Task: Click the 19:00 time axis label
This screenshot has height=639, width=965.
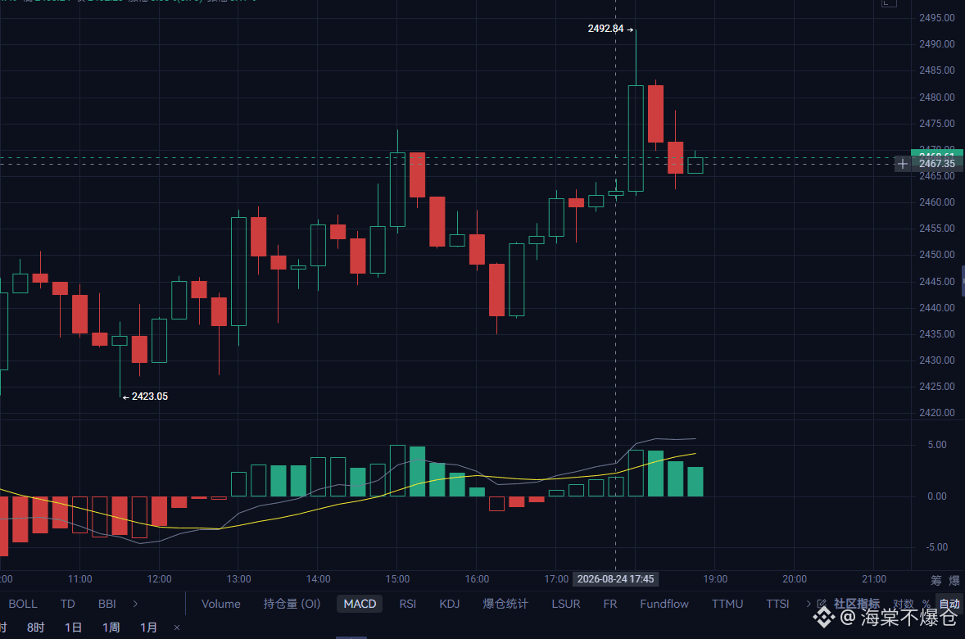Action: coord(715,579)
